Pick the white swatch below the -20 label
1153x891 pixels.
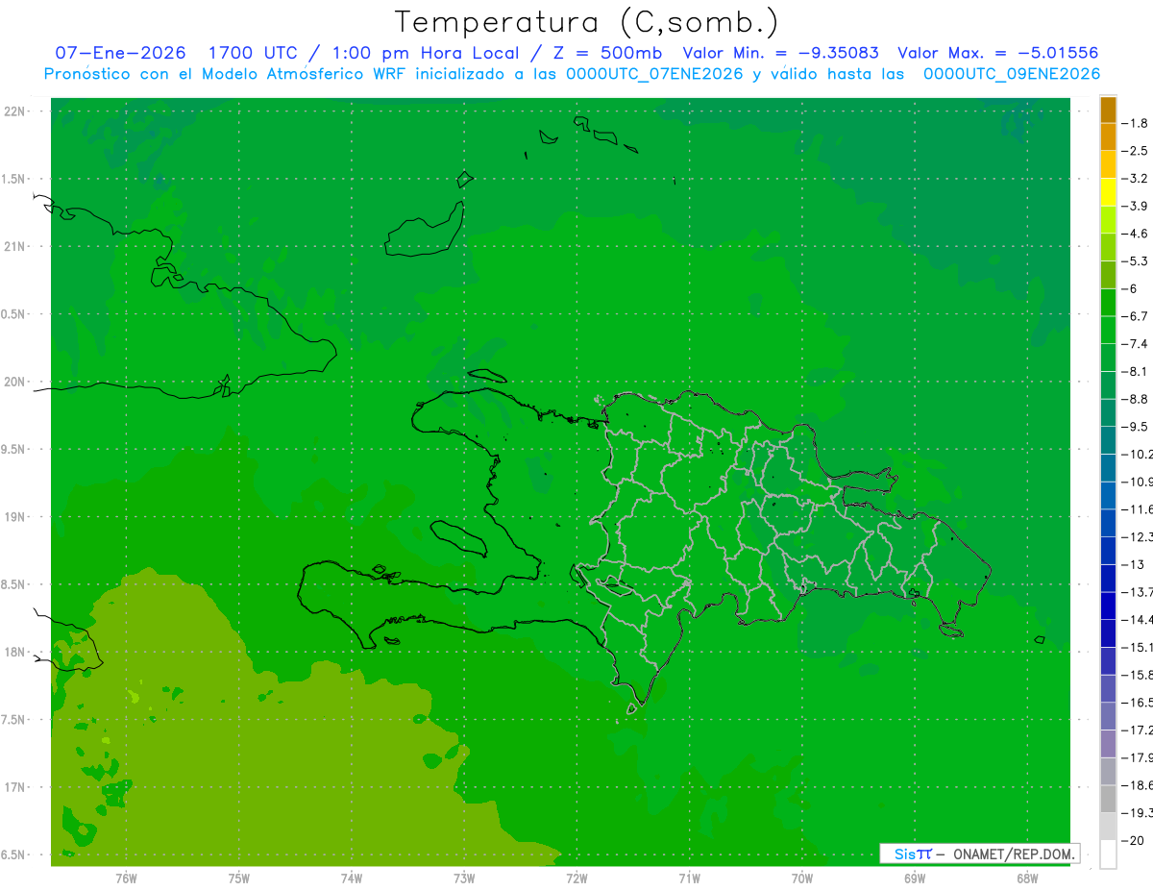point(1108,854)
